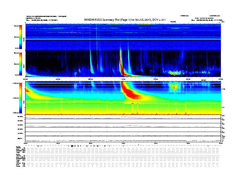The width and height of the screenshot is (238, 184).
Task: Click the 100 label on TNR right axis
Action: click(x=224, y=89)
